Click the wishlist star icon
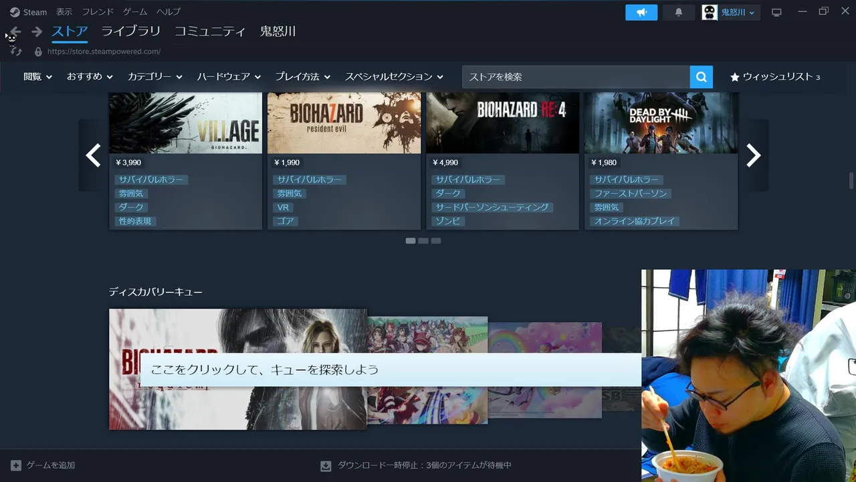Viewport: 856px width, 482px height. click(x=734, y=77)
